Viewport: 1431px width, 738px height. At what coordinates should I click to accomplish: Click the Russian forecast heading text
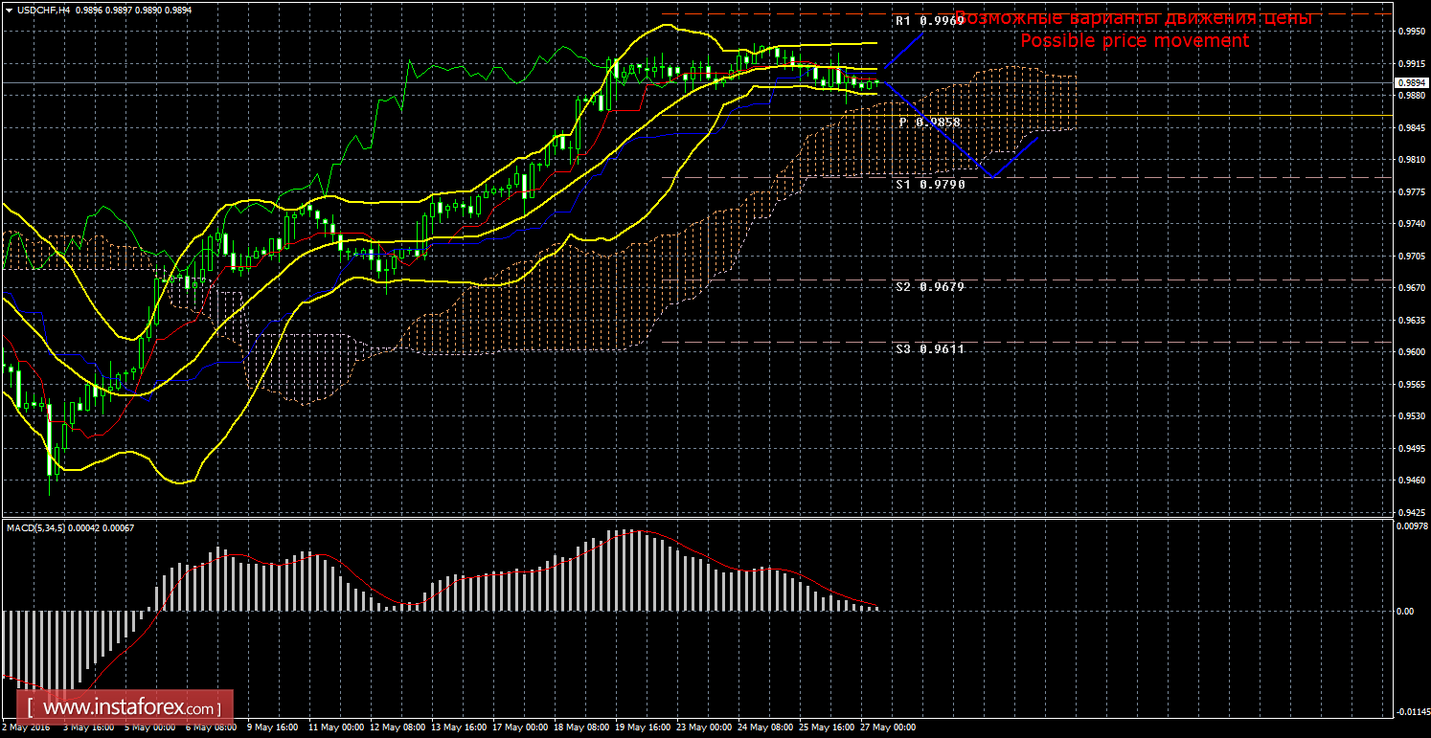point(1133,18)
